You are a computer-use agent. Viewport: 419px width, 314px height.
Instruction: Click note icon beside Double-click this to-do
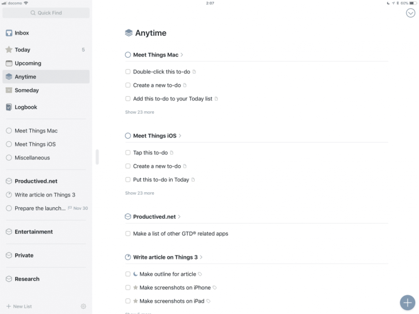(194, 72)
